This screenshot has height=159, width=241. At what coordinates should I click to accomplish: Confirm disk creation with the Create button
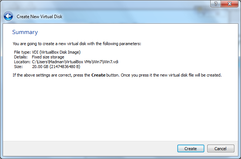tap(191, 148)
